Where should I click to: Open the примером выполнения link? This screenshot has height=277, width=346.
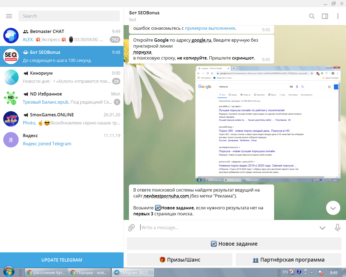click(x=210, y=28)
